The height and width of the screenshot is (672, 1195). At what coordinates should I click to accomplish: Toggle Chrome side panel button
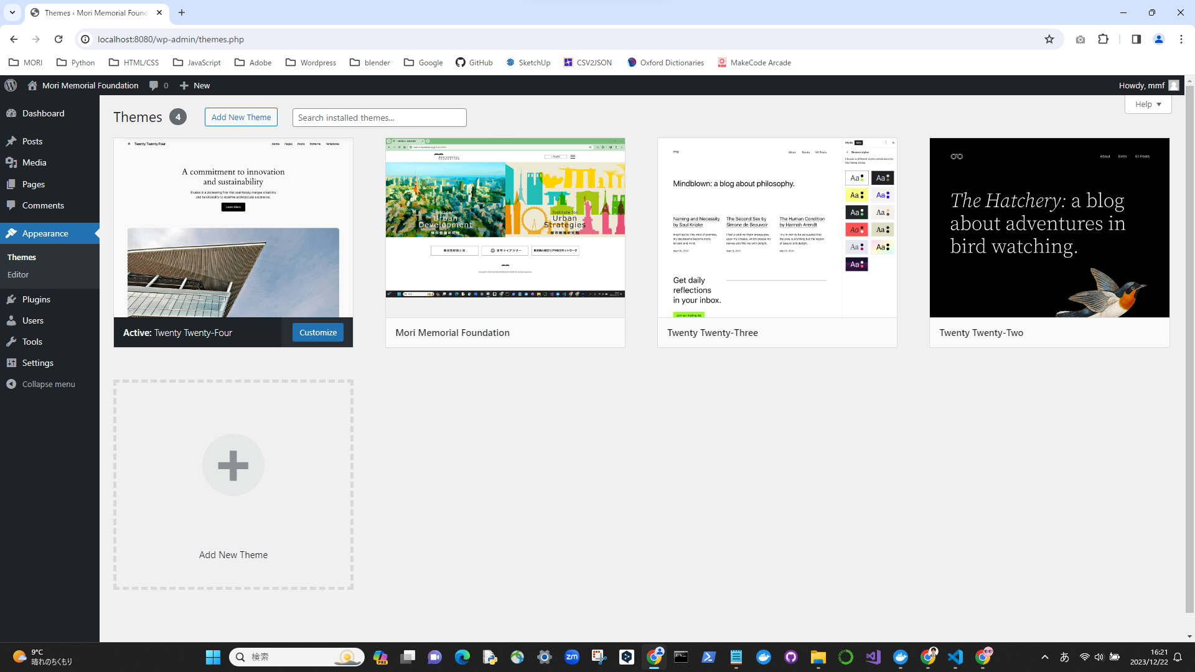[1136, 39]
